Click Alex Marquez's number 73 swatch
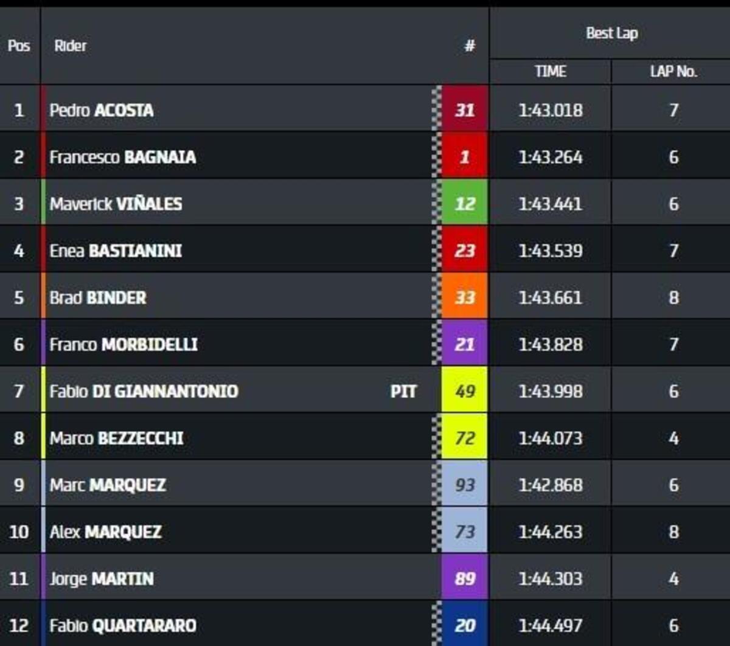The image size is (730, 646). point(465,532)
